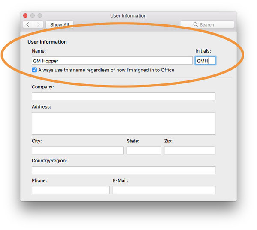
Task: Click the magnifying glass search icon
Action: pyautogui.click(x=195, y=24)
